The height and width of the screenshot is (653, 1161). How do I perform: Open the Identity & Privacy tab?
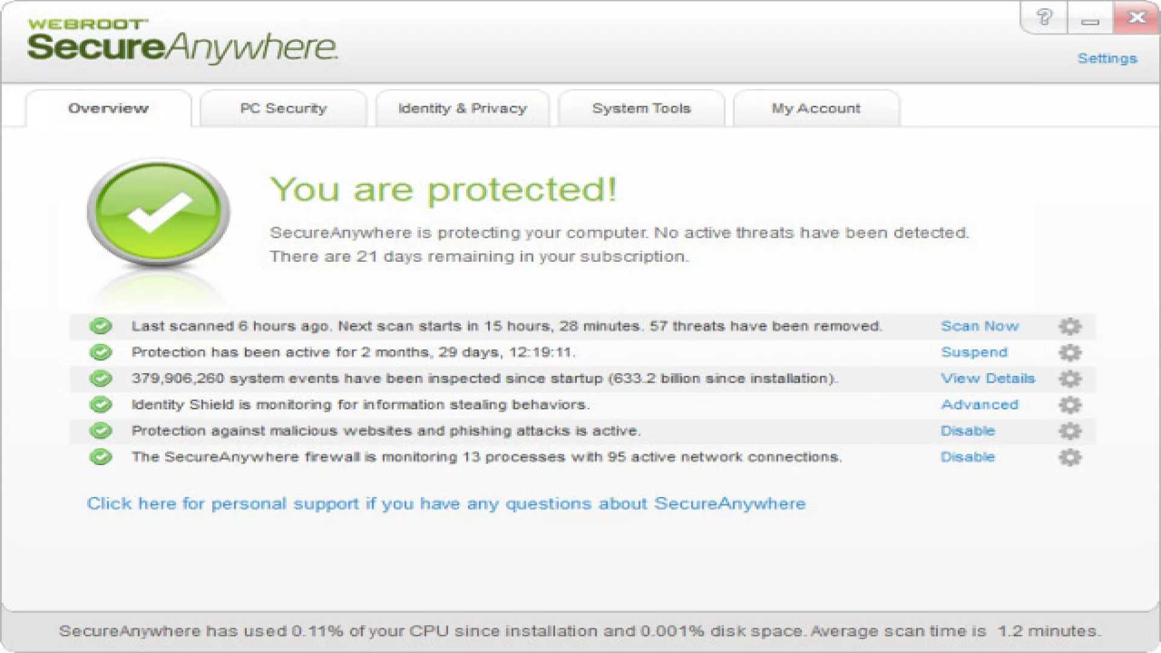462,109
